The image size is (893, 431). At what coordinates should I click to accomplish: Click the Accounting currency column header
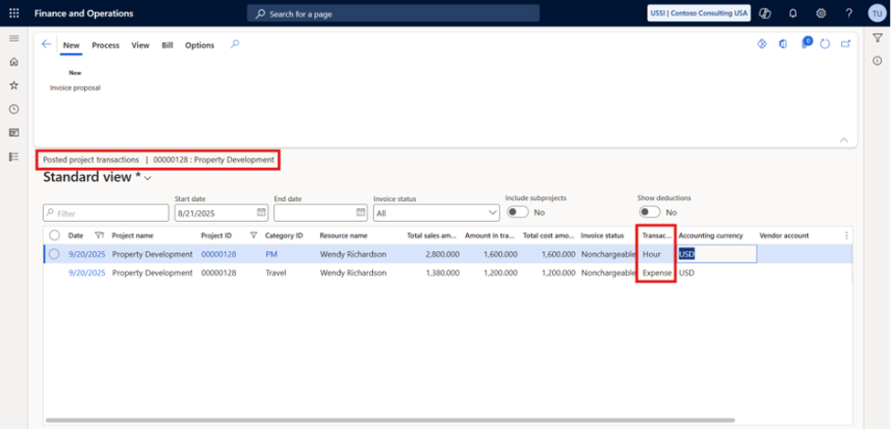click(x=710, y=236)
